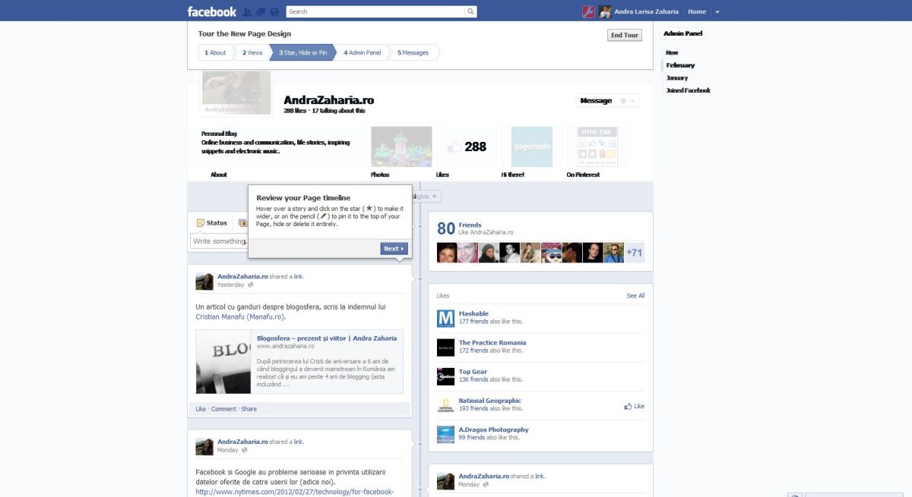
Task: Open the notifications globe icon
Action: (274, 12)
